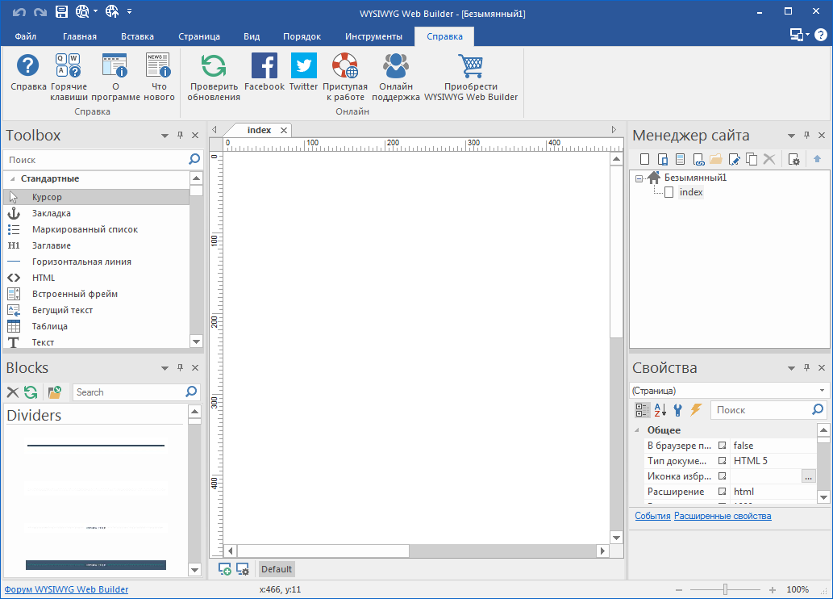Click the События link

point(652,516)
